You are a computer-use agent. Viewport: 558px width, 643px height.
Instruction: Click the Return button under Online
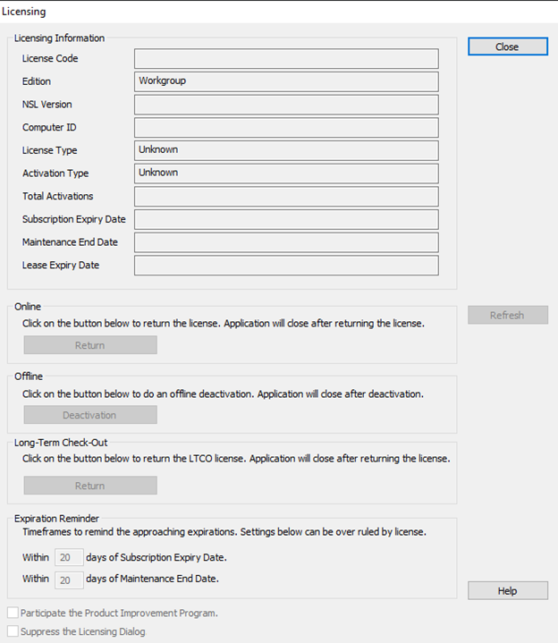pos(90,345)
